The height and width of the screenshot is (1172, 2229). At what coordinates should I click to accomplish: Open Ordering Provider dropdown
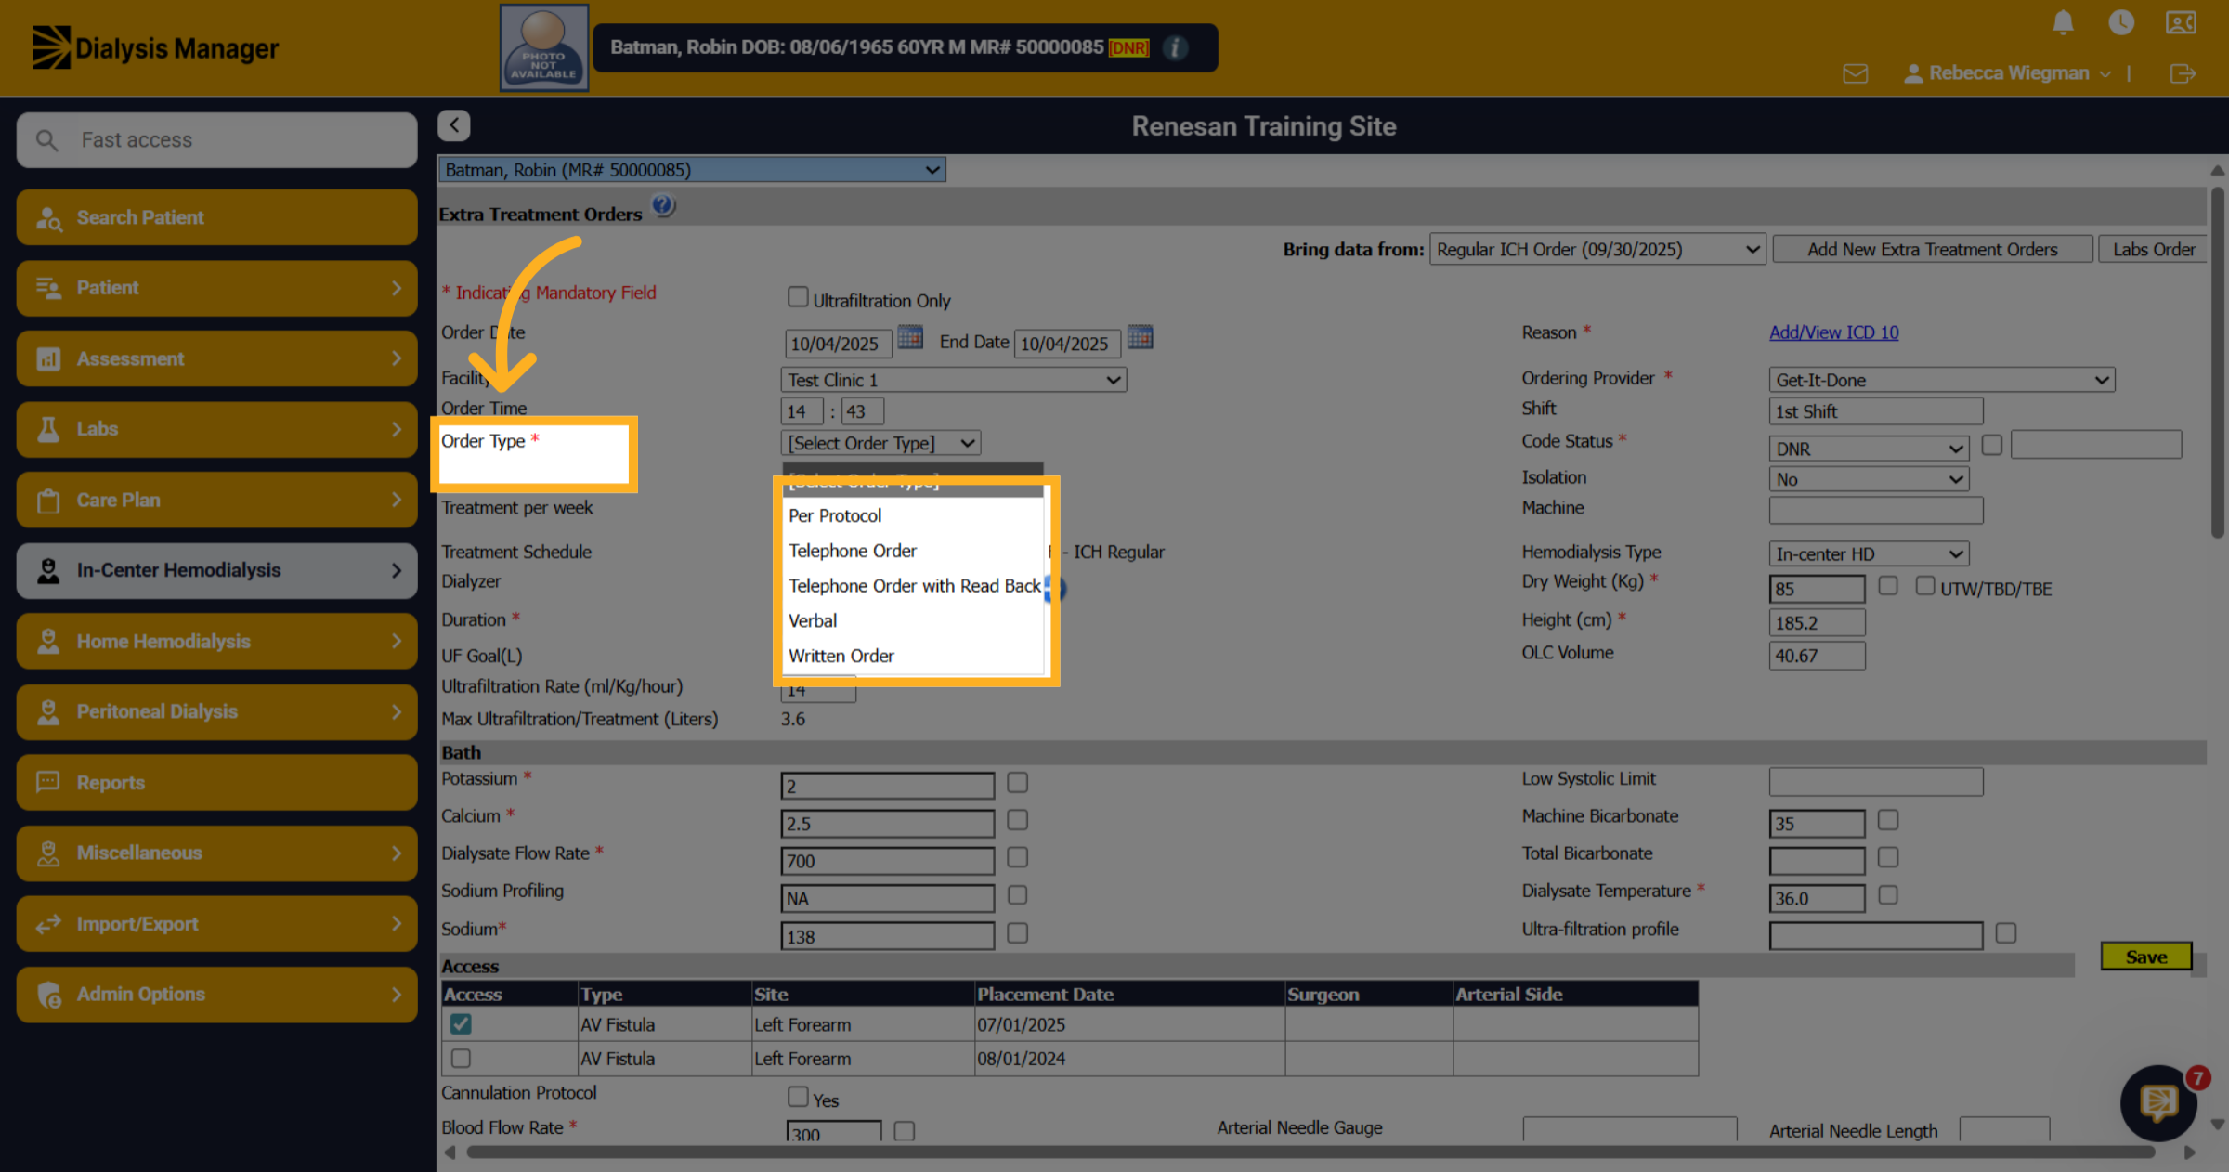pos(1942,380)
